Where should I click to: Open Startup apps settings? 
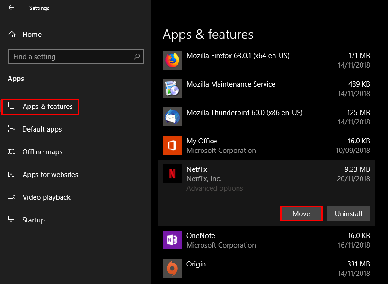[x=33, y=220]
